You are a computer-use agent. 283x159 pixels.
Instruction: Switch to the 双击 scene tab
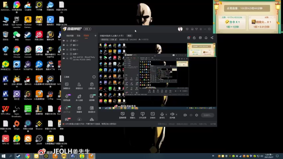tap(79, 36)
